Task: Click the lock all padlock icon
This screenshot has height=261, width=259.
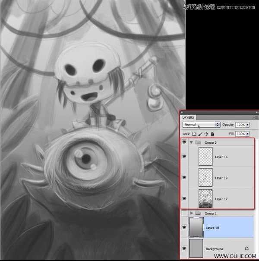Action: [212, 134]
